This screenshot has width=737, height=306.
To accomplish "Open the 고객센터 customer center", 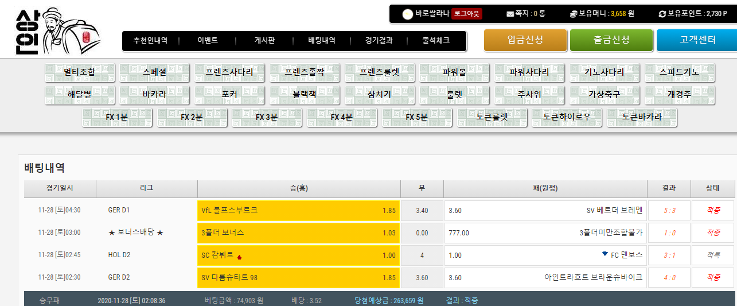I will click(697, 40).
